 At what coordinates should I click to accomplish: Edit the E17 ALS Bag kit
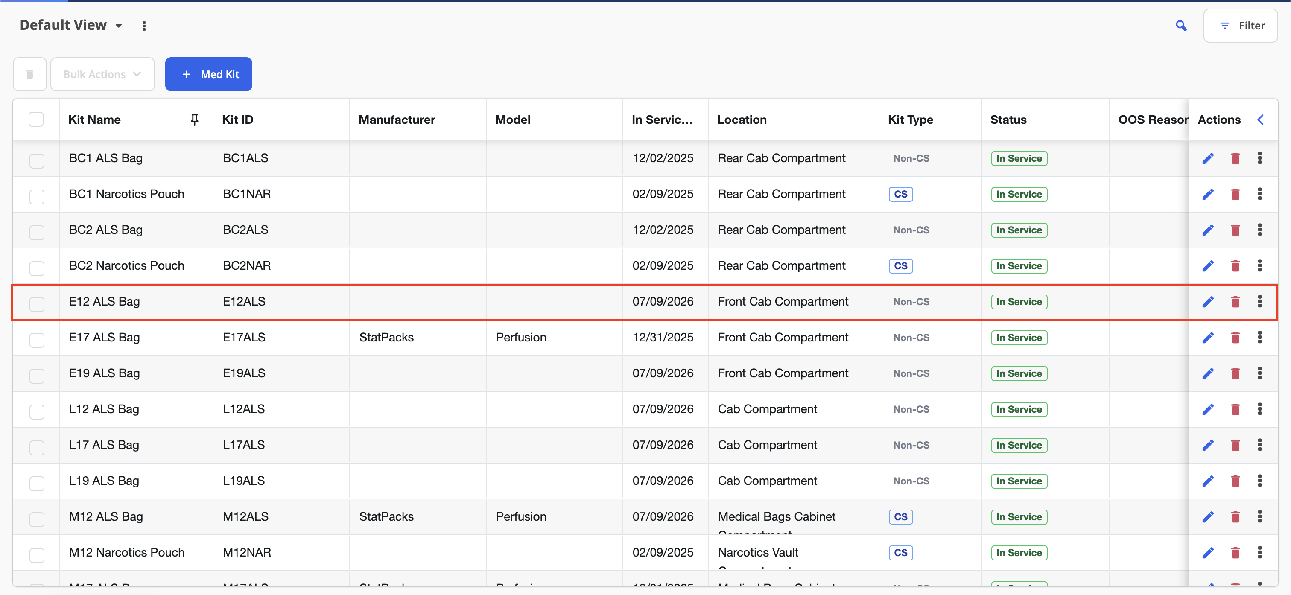point(1208,337)
